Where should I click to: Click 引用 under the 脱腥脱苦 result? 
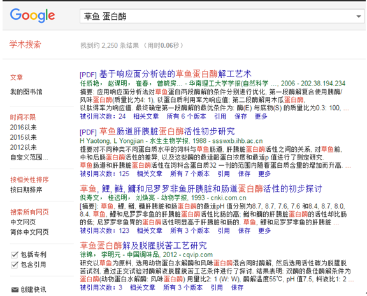click(217, 288)
